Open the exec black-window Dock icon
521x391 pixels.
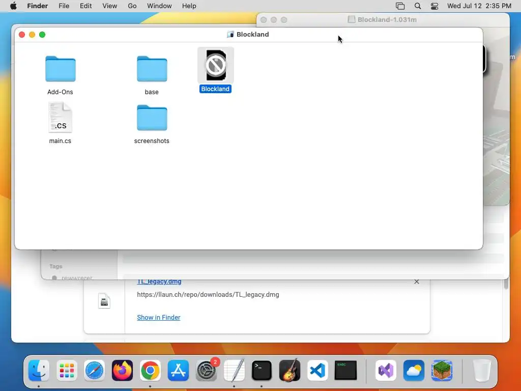click(345, 370)
